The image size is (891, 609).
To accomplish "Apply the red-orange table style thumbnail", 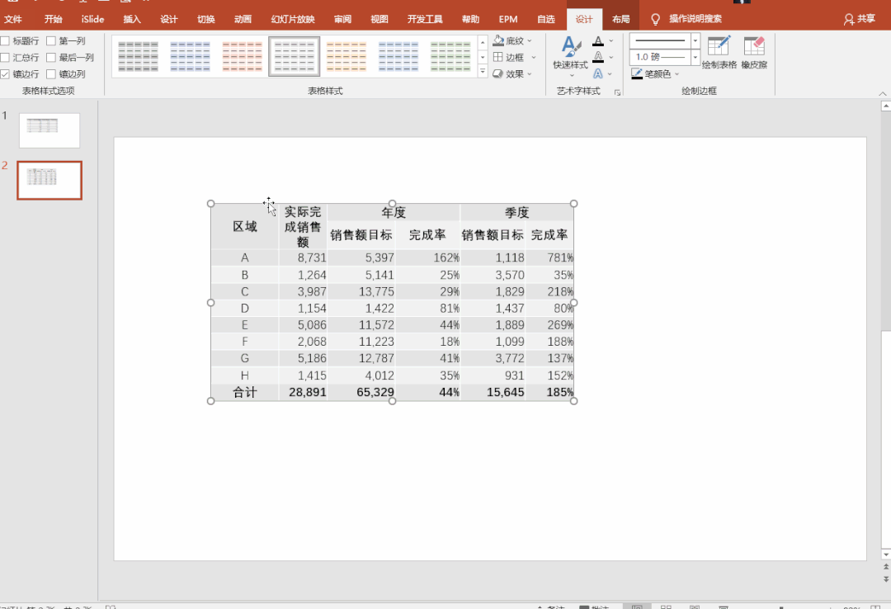I will point(242,56).
